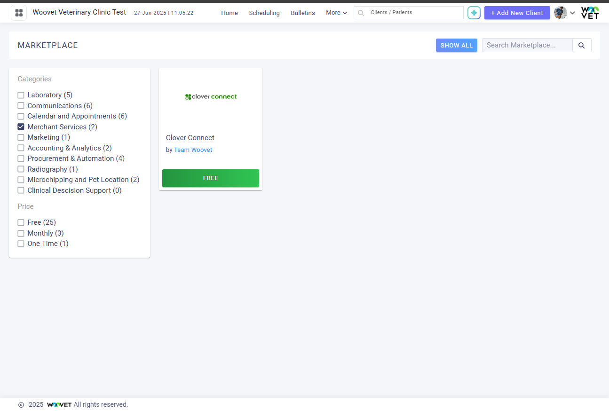Open the Bulletins section
The image size is (609, 411).
(x=302, y=13)
